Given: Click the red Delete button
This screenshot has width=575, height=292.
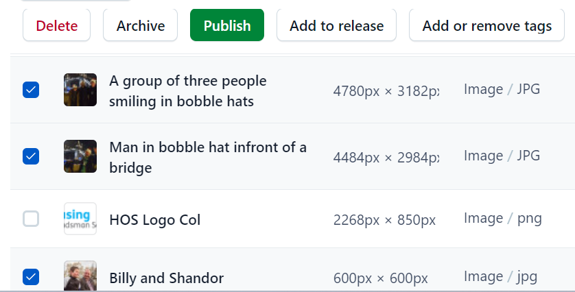Looking at the screenshot, I should [x=56, y=25].
